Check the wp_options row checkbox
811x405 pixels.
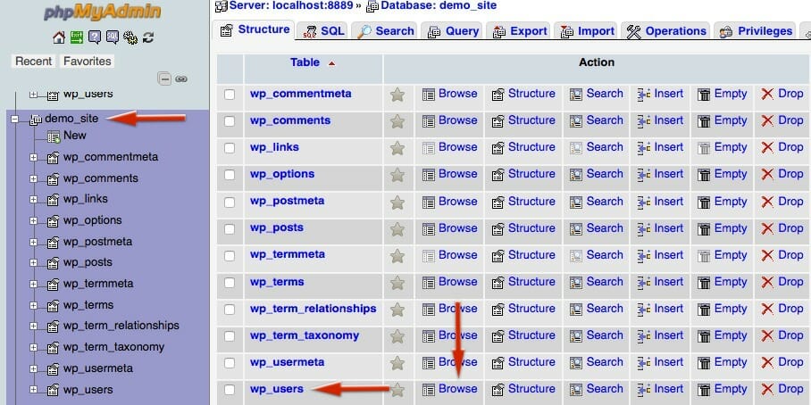point(230,175)
